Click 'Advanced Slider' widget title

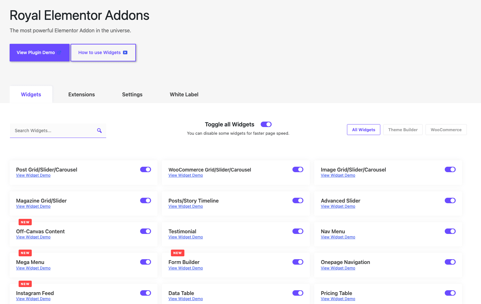(x=341, y=201)
